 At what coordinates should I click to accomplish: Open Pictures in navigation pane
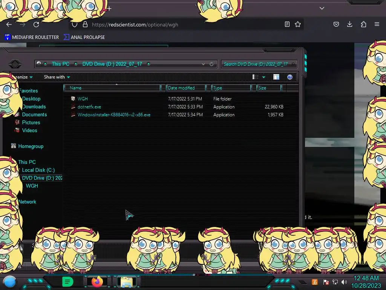31,122
